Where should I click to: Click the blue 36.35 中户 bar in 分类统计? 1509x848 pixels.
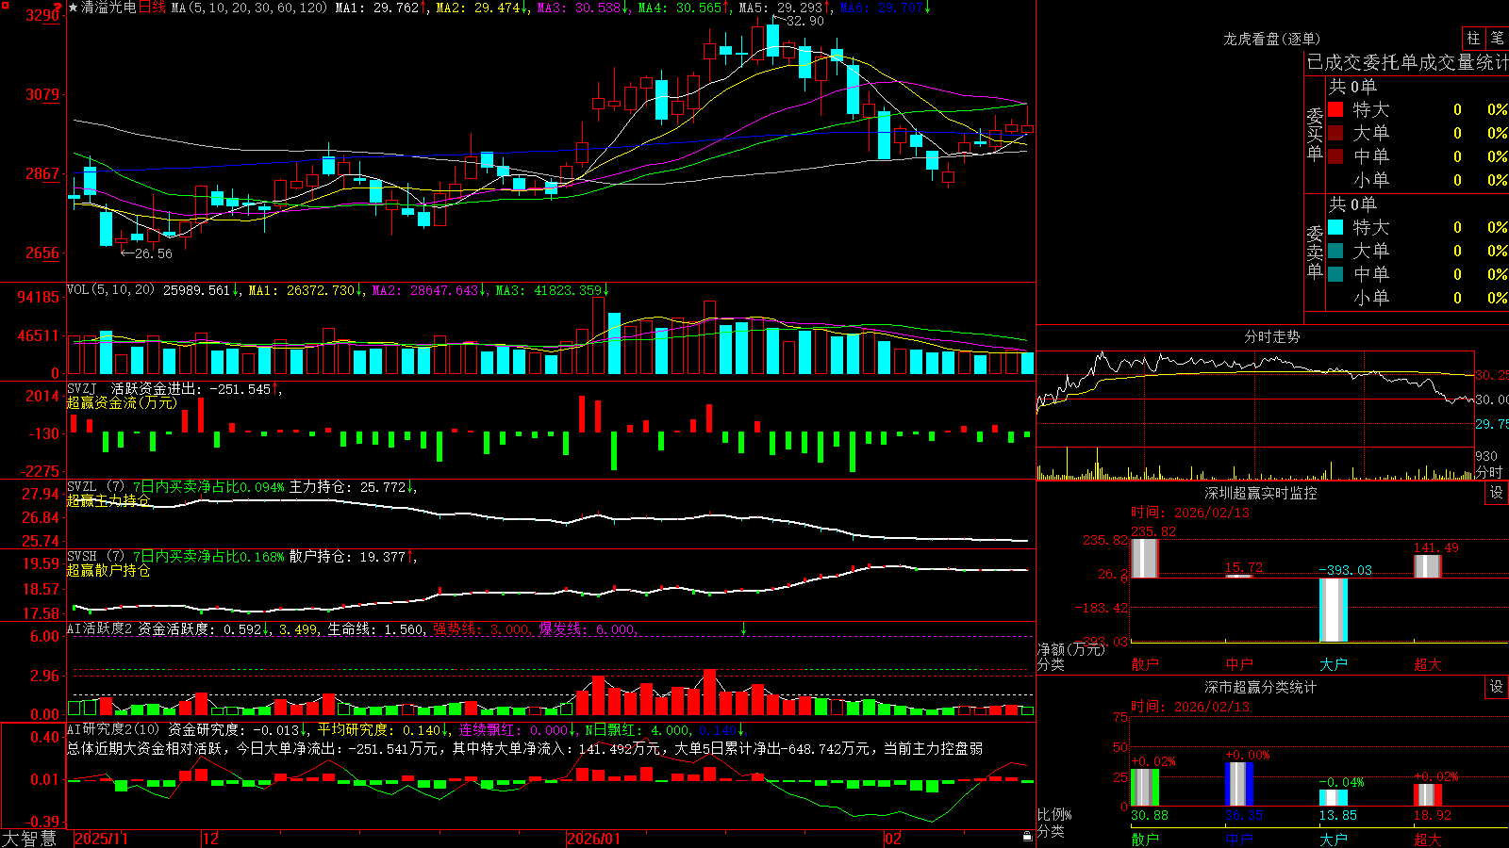(1239, 784)
